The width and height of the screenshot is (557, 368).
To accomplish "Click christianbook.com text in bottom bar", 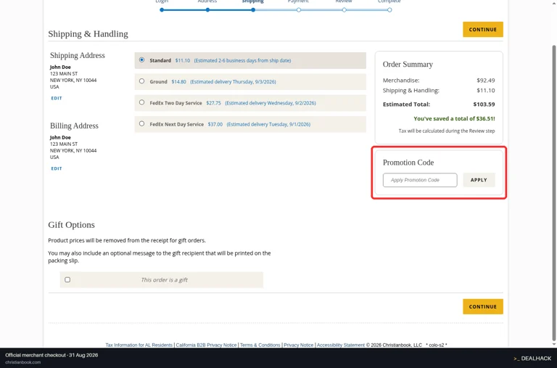I will 22,362.
